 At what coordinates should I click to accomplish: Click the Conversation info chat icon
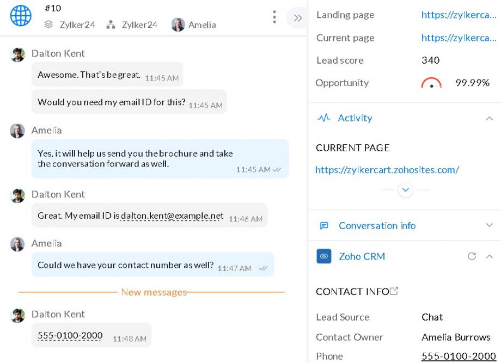click(x=324, y=226)
